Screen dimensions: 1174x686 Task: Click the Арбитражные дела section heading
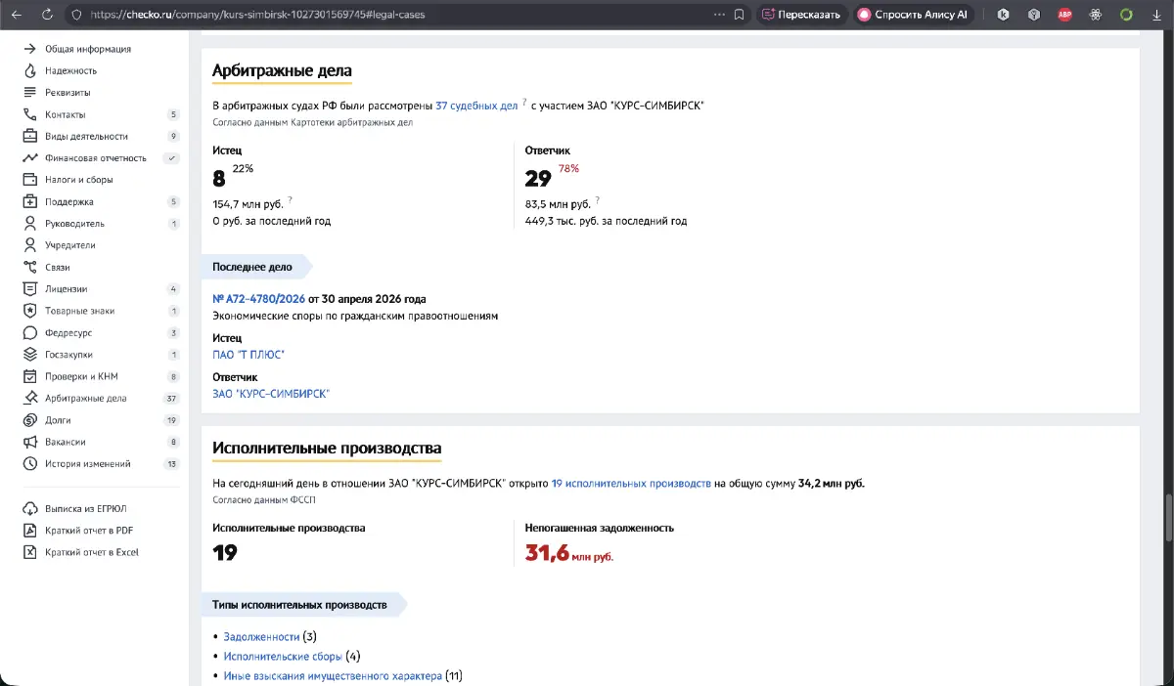point(282,71)
